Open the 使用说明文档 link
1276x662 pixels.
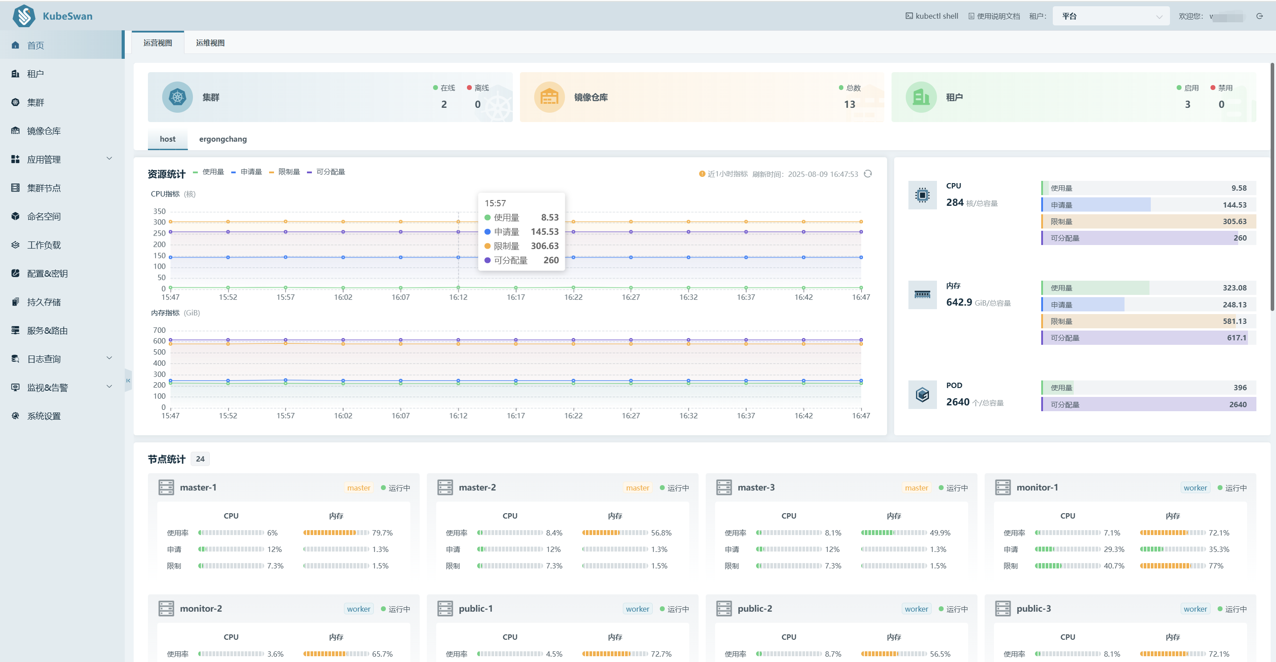[994, 16]
